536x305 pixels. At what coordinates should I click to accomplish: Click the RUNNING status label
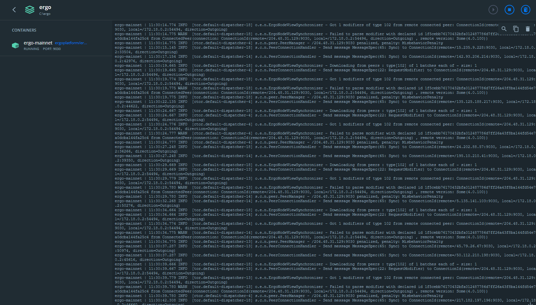(31, 49)
